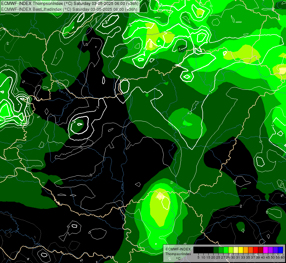
Task: Click the legend scale value 25
Action: pos(218,257)
